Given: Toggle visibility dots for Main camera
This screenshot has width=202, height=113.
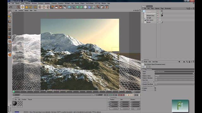Looking at the screenshot, I should click(x=159, y=20).
